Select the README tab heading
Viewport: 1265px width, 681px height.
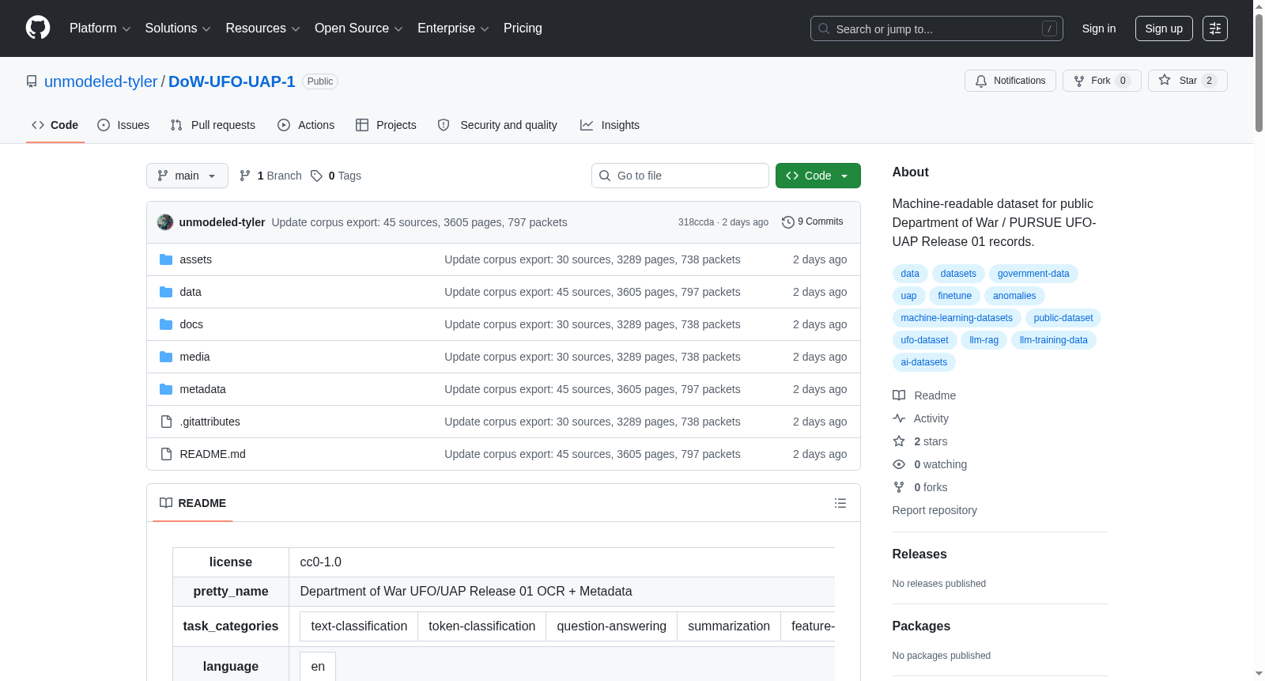[193, 503]
